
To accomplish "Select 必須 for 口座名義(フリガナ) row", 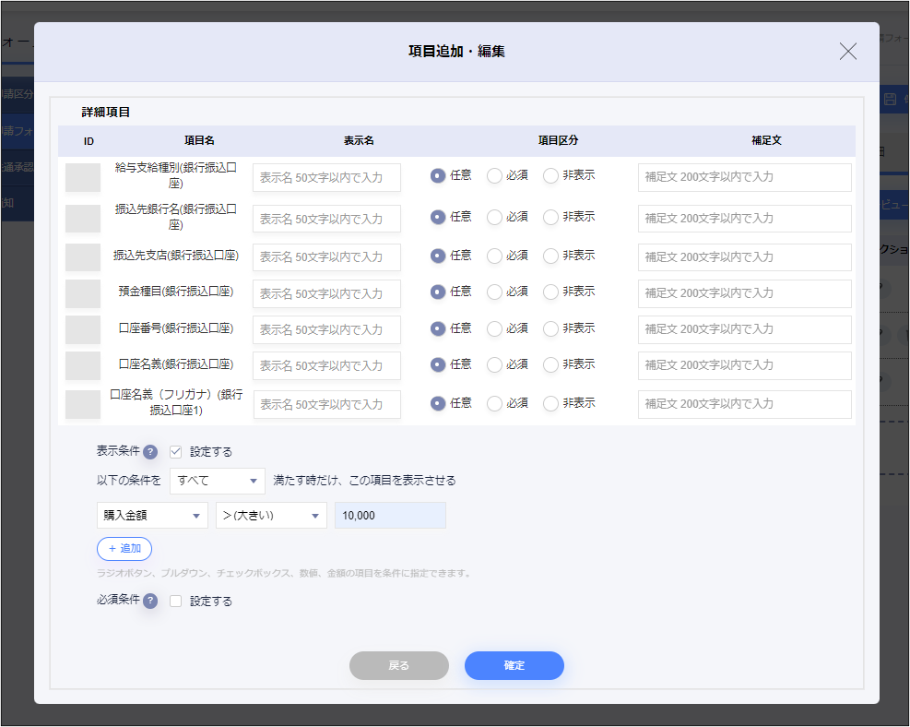I will click(x=494, y=403).
